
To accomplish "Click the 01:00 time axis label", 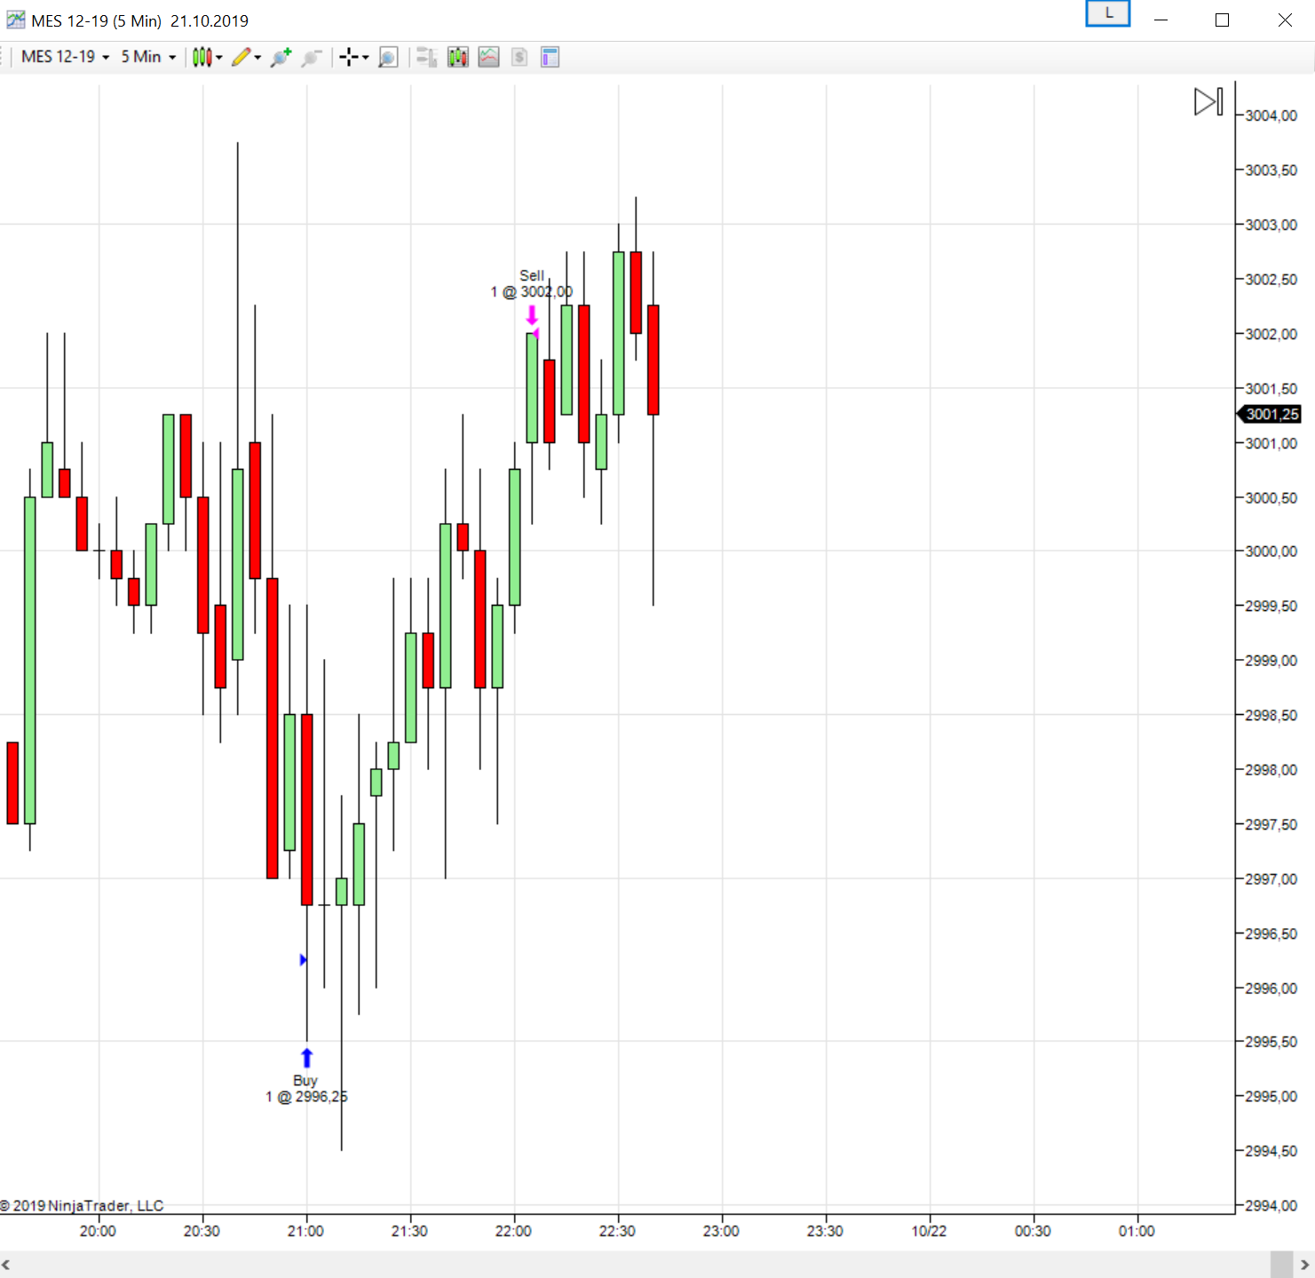I will pos(1137,1231).
